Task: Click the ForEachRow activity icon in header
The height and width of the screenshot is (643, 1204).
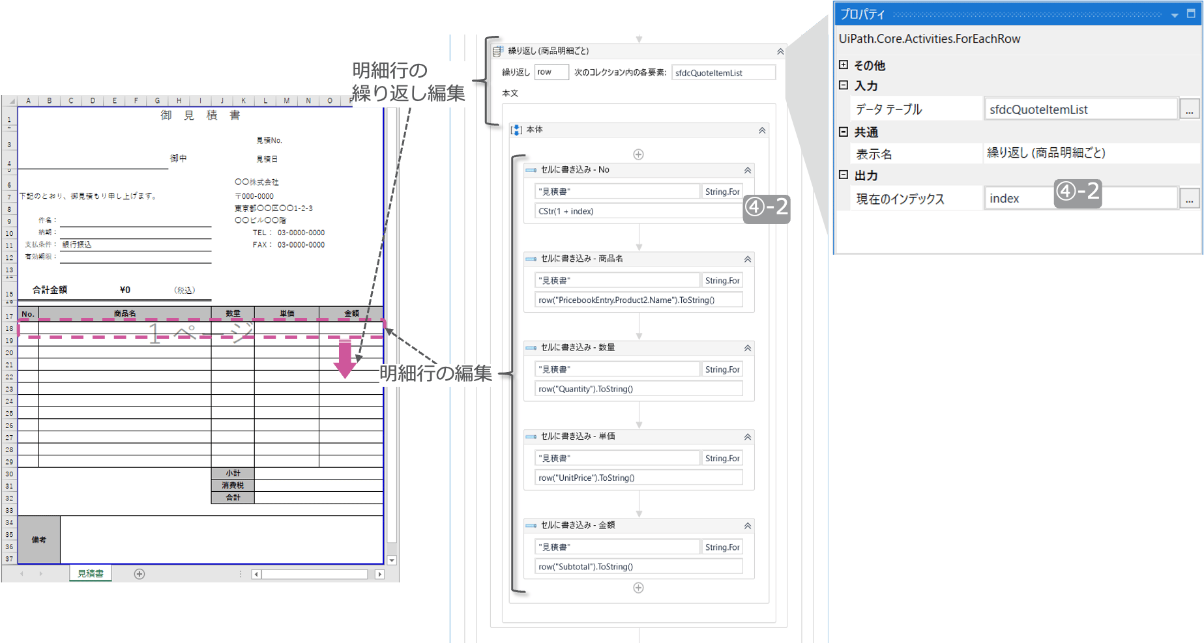Action: click(x=499, y=51)
